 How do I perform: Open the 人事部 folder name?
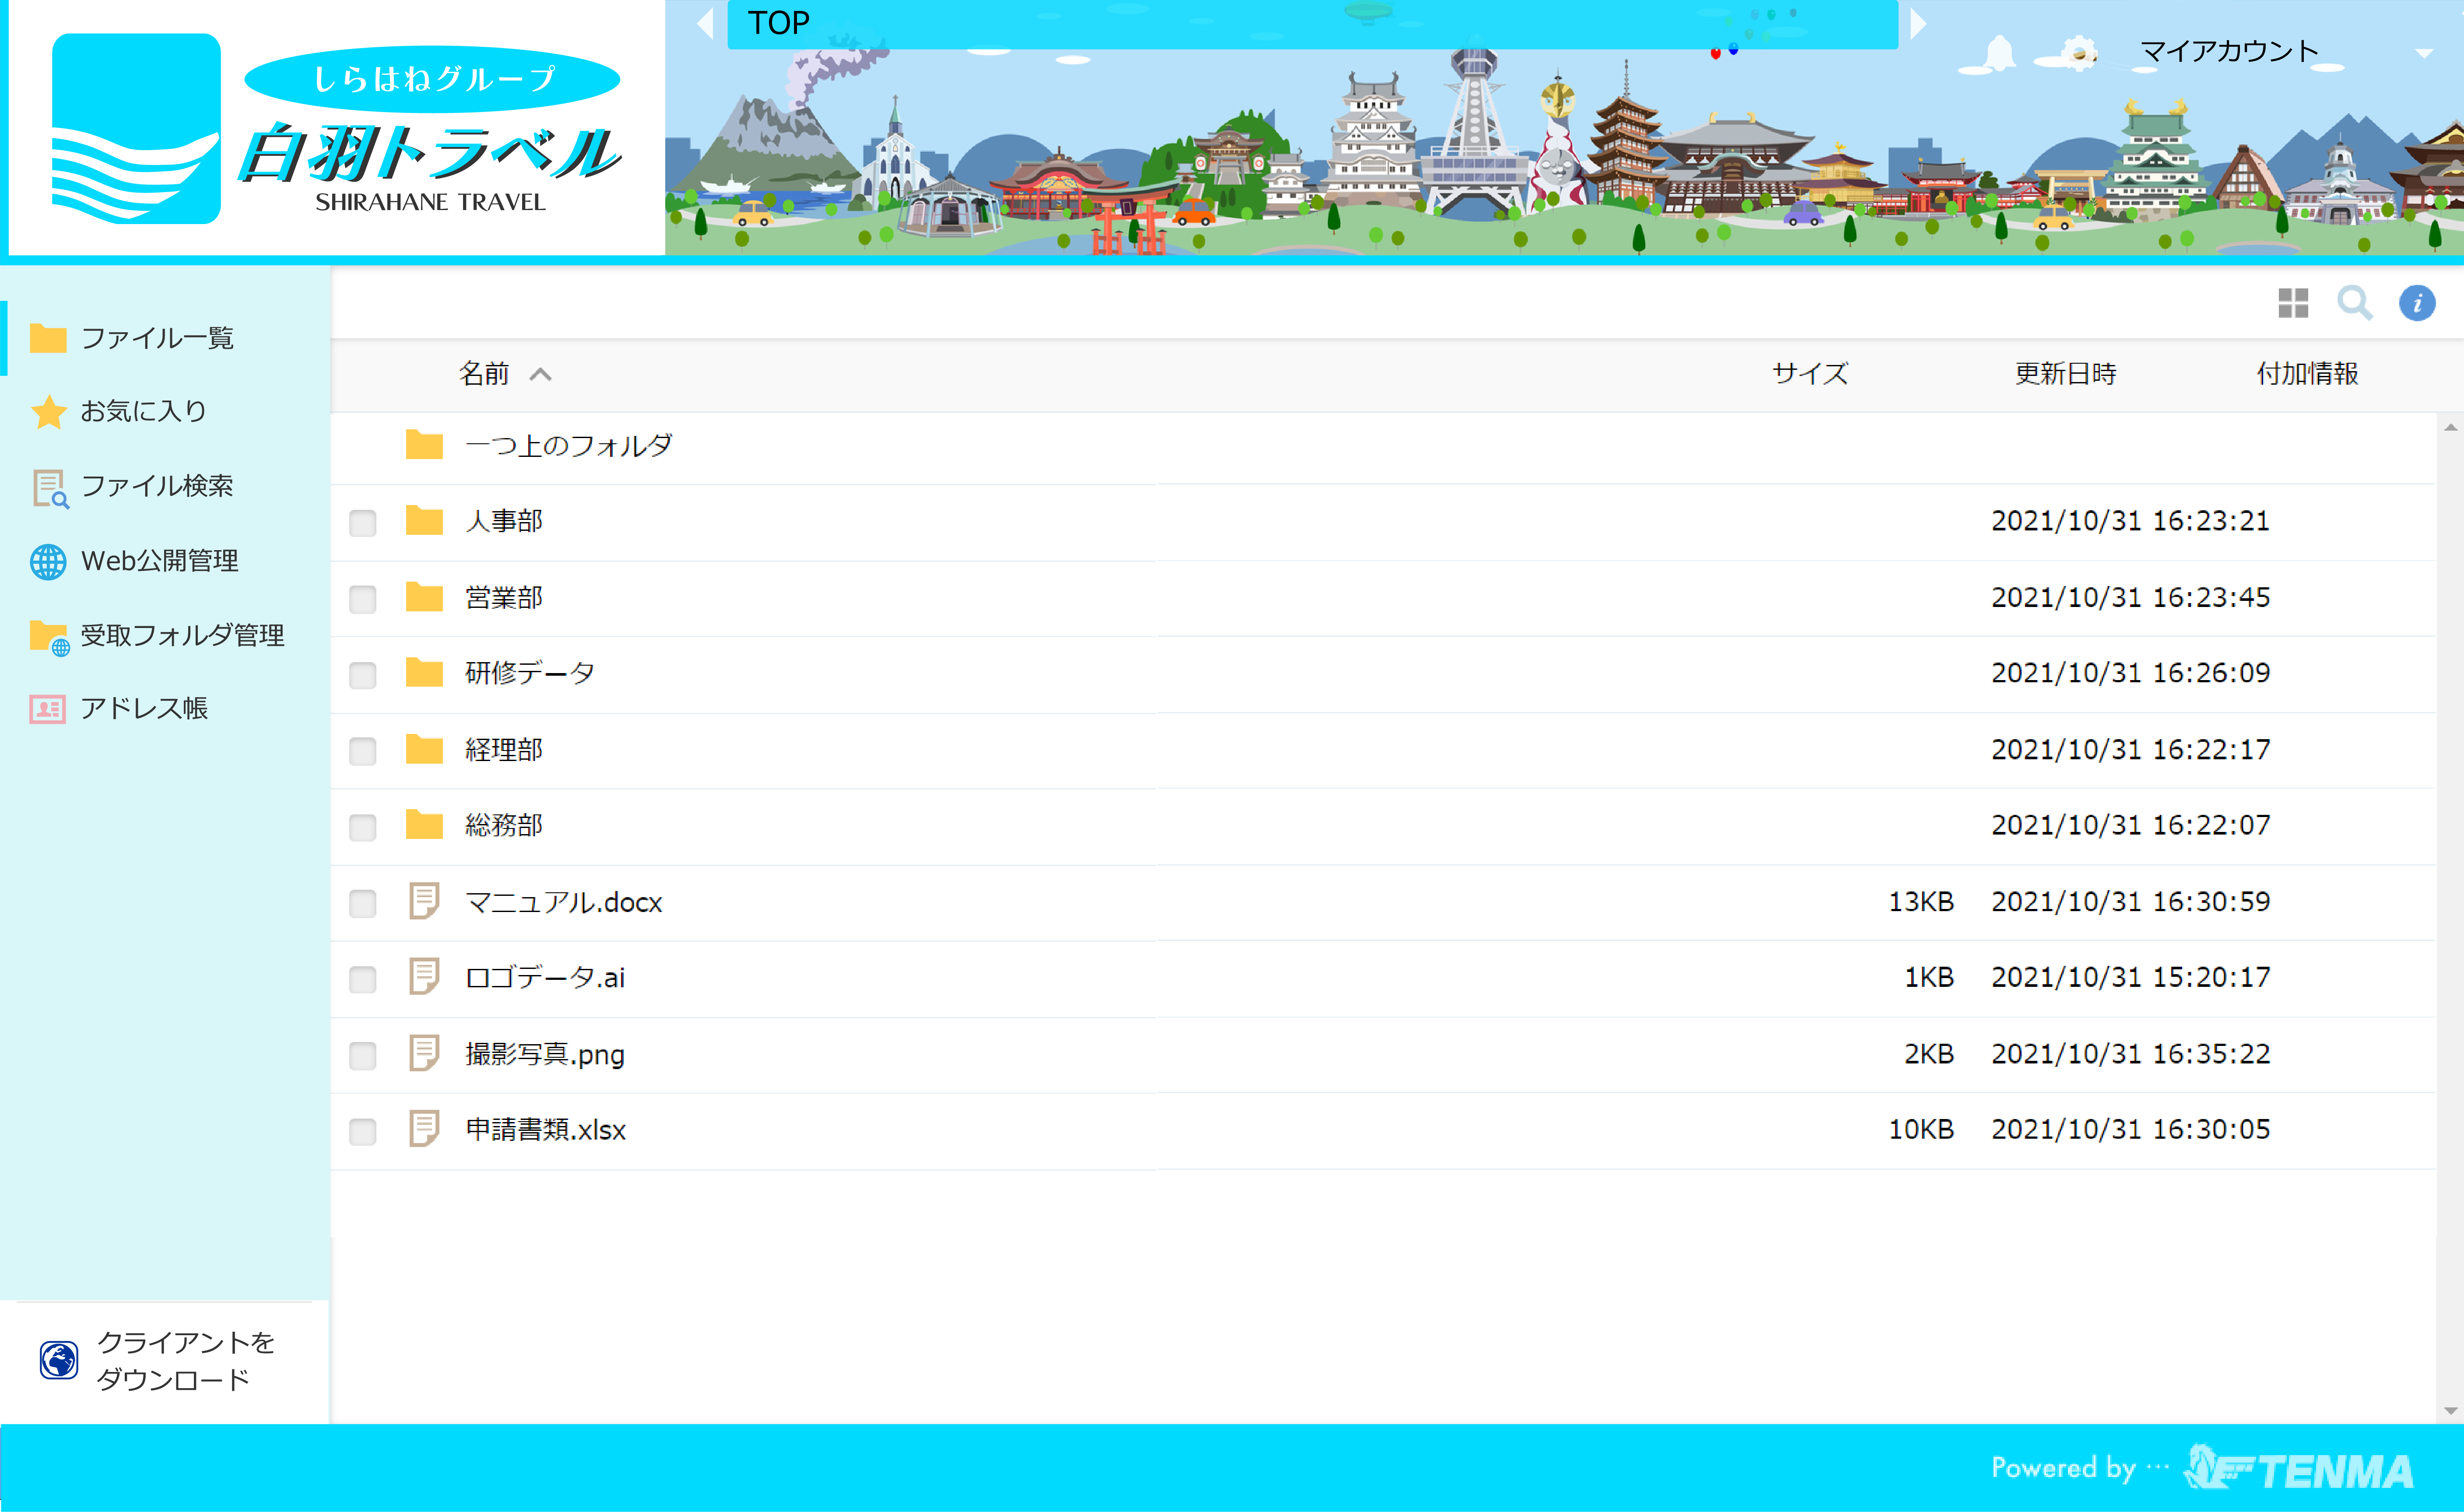(x=504, y=521)
